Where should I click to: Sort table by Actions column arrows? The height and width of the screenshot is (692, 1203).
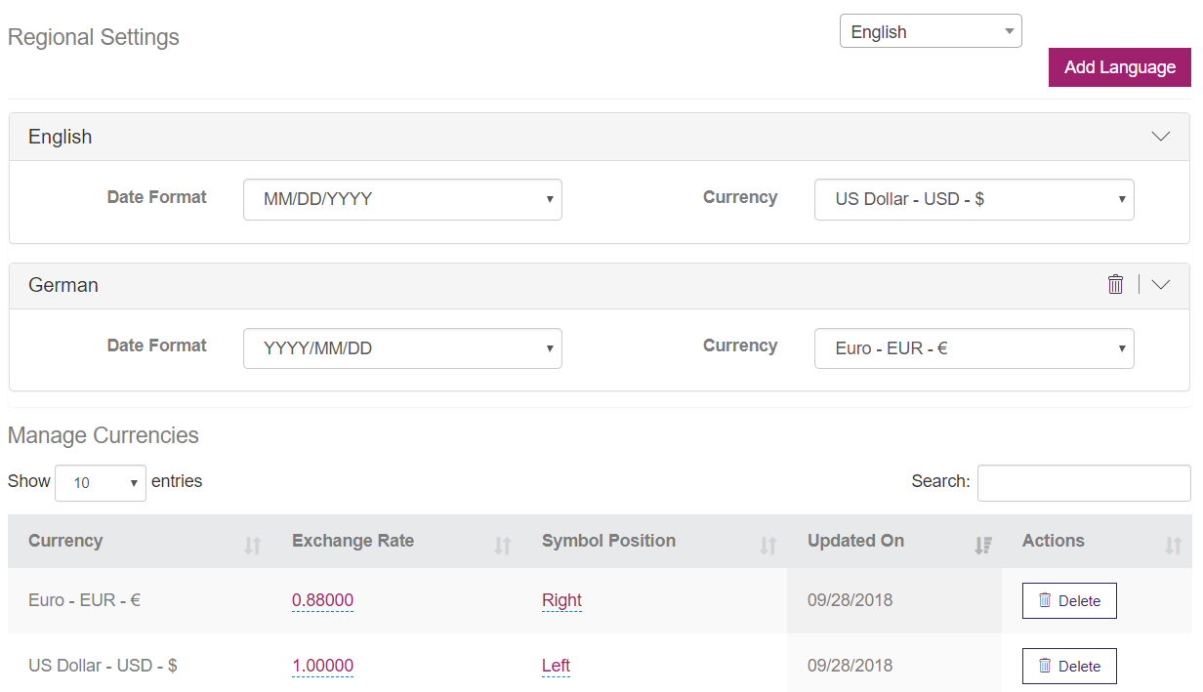(x=1174, y=547)
